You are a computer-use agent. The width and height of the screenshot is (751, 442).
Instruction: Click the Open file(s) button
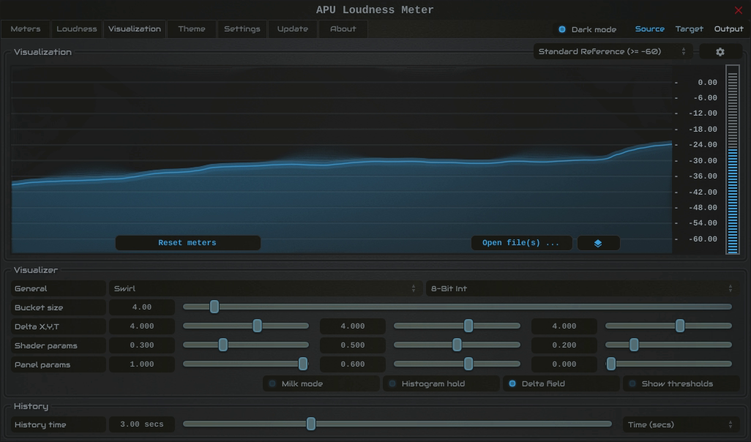click(521, 243)
